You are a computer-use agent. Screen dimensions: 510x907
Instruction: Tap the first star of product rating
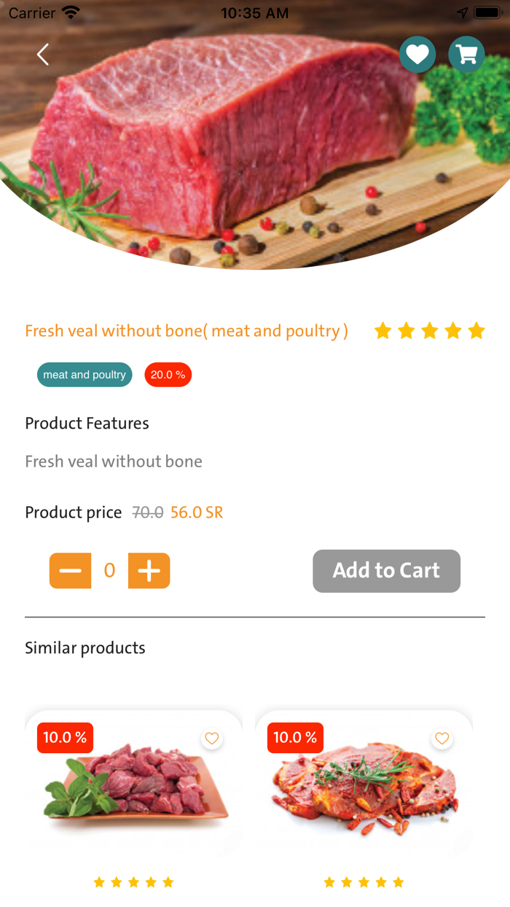point(382,332)
